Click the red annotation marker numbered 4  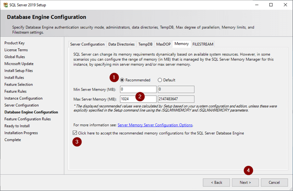(x=248, y=170)
